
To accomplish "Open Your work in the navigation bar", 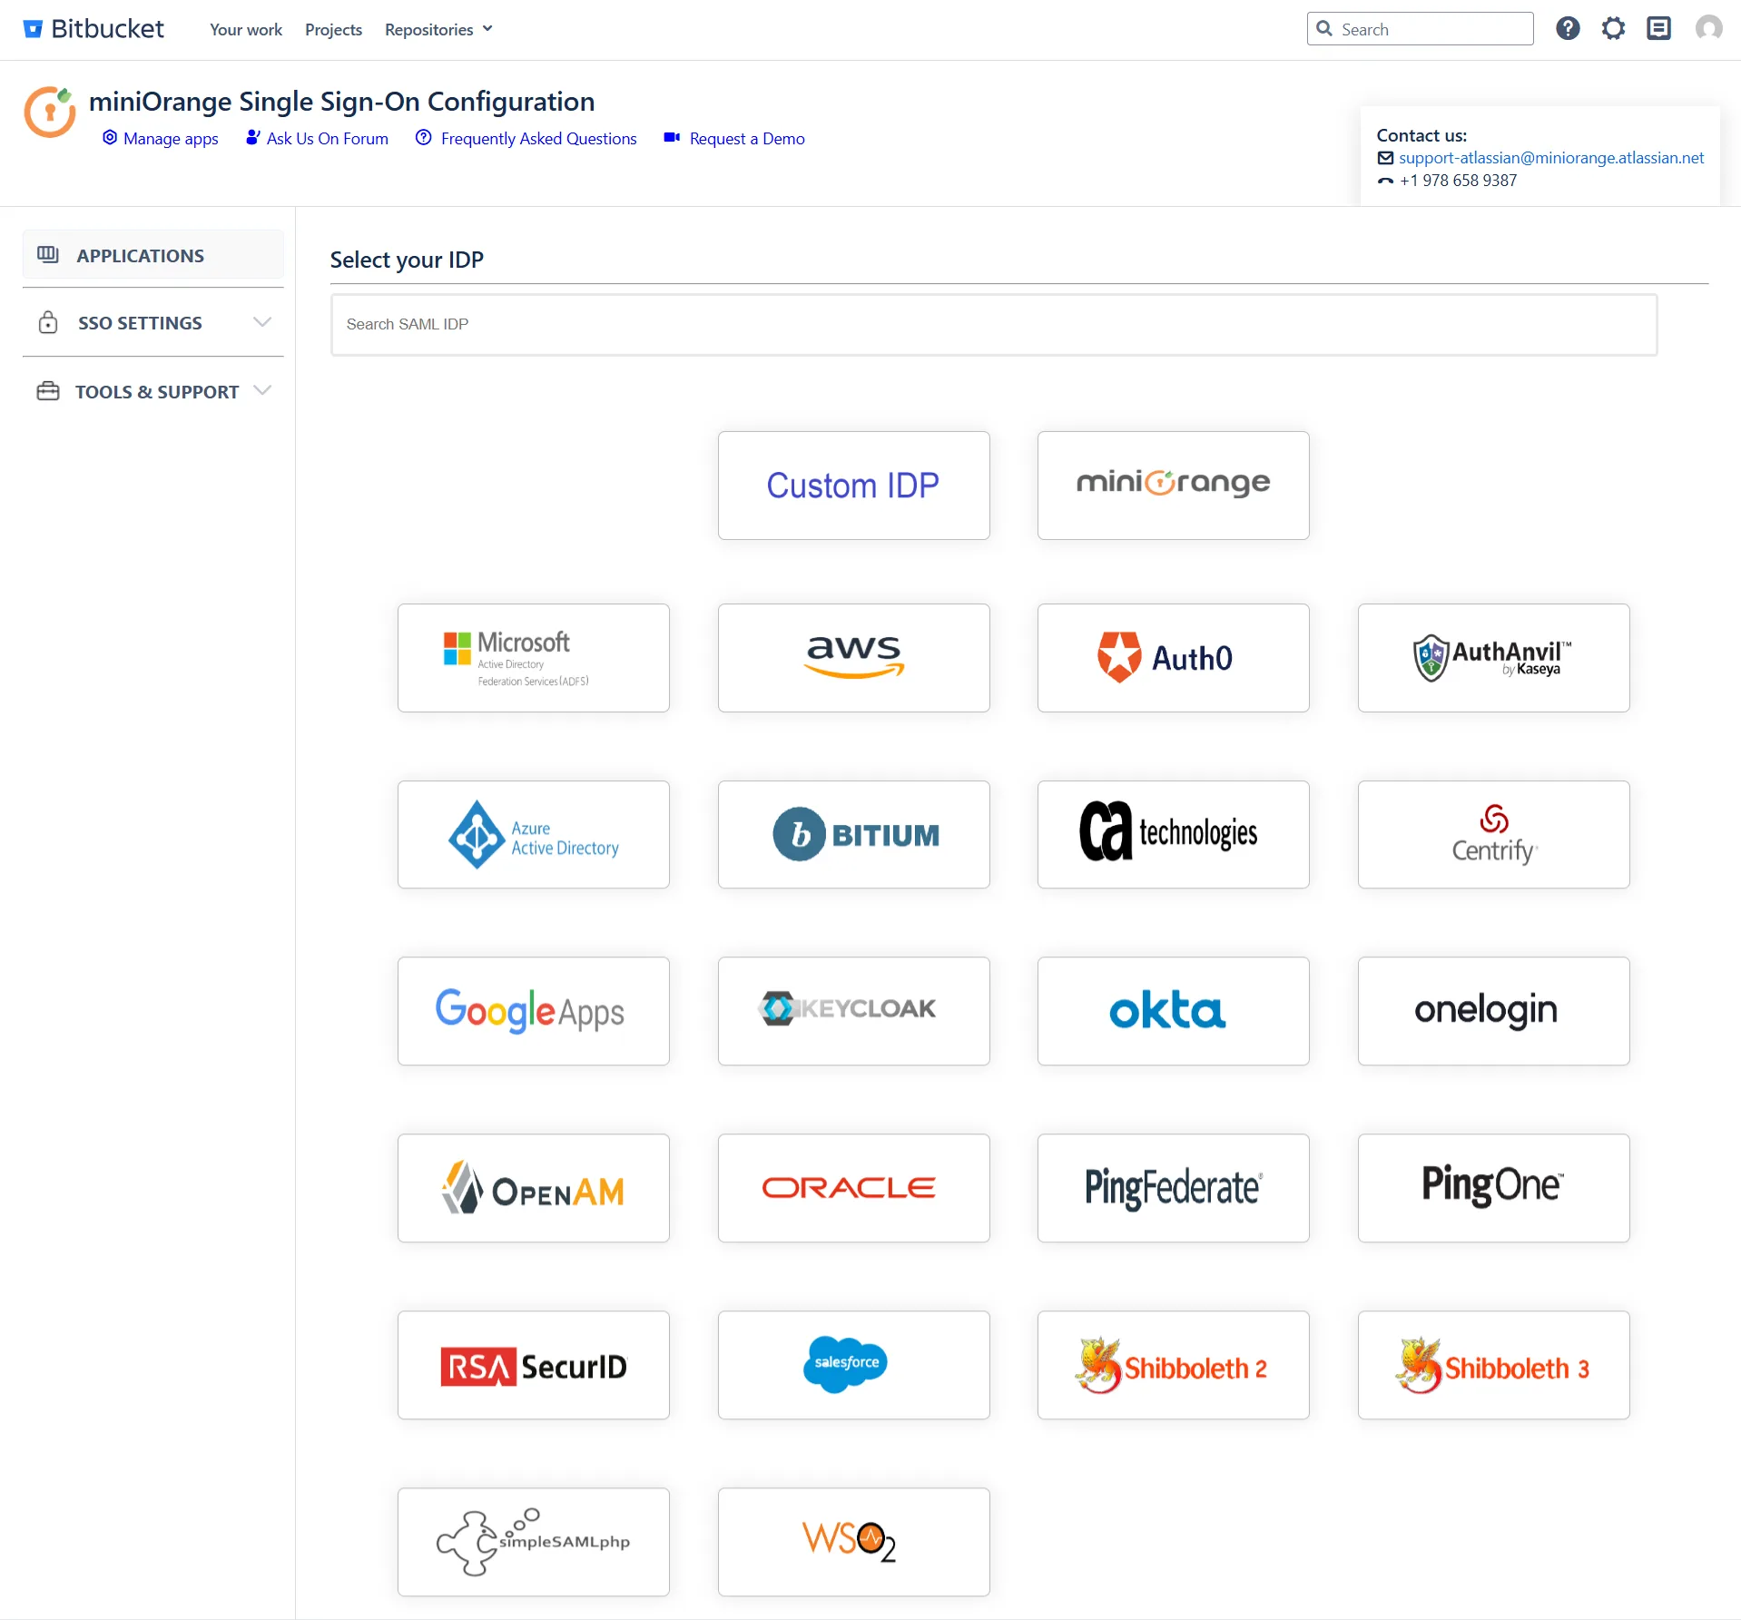I will (x=244, y=29).
